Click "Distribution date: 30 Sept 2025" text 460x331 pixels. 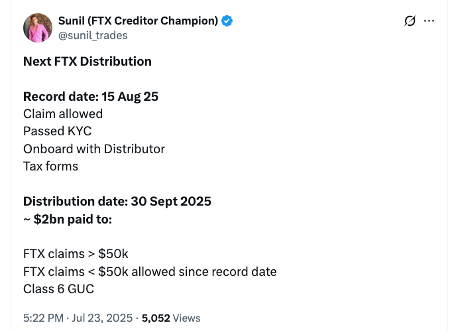(117, 201)
